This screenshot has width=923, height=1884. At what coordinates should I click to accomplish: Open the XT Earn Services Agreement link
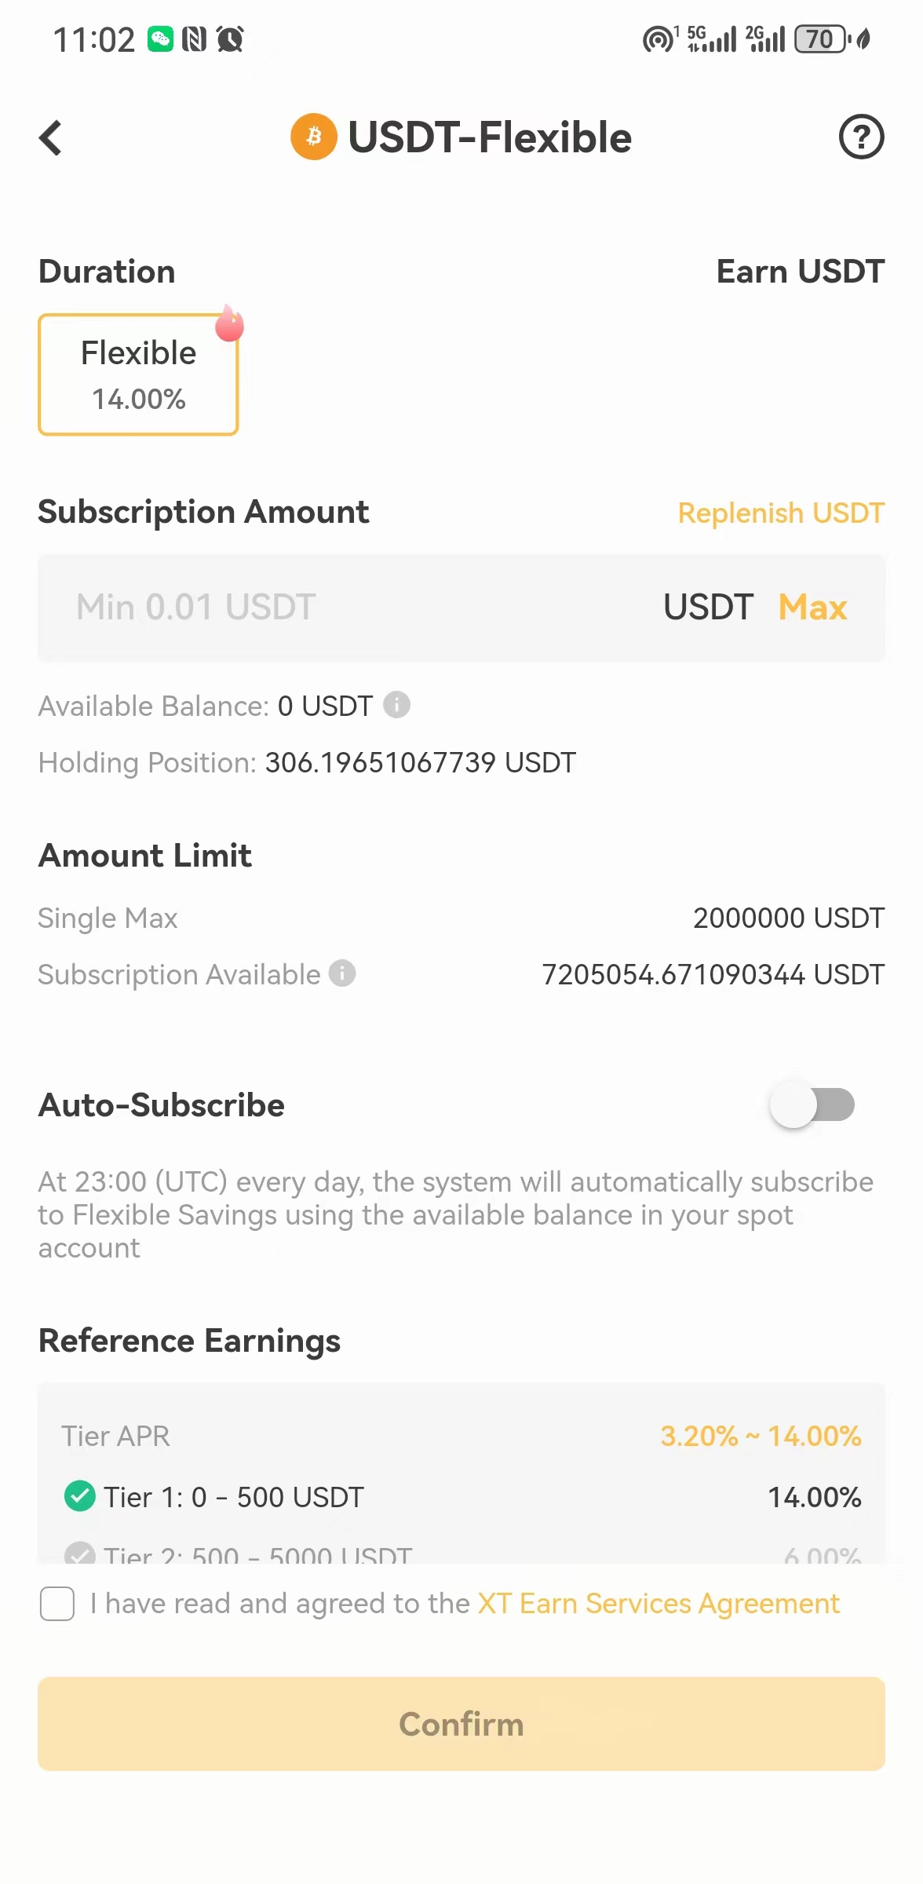point(659,1604)
